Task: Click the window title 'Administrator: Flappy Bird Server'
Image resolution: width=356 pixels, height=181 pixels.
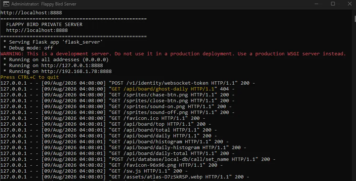Action: pyautogui.click(x=44, y=4)
